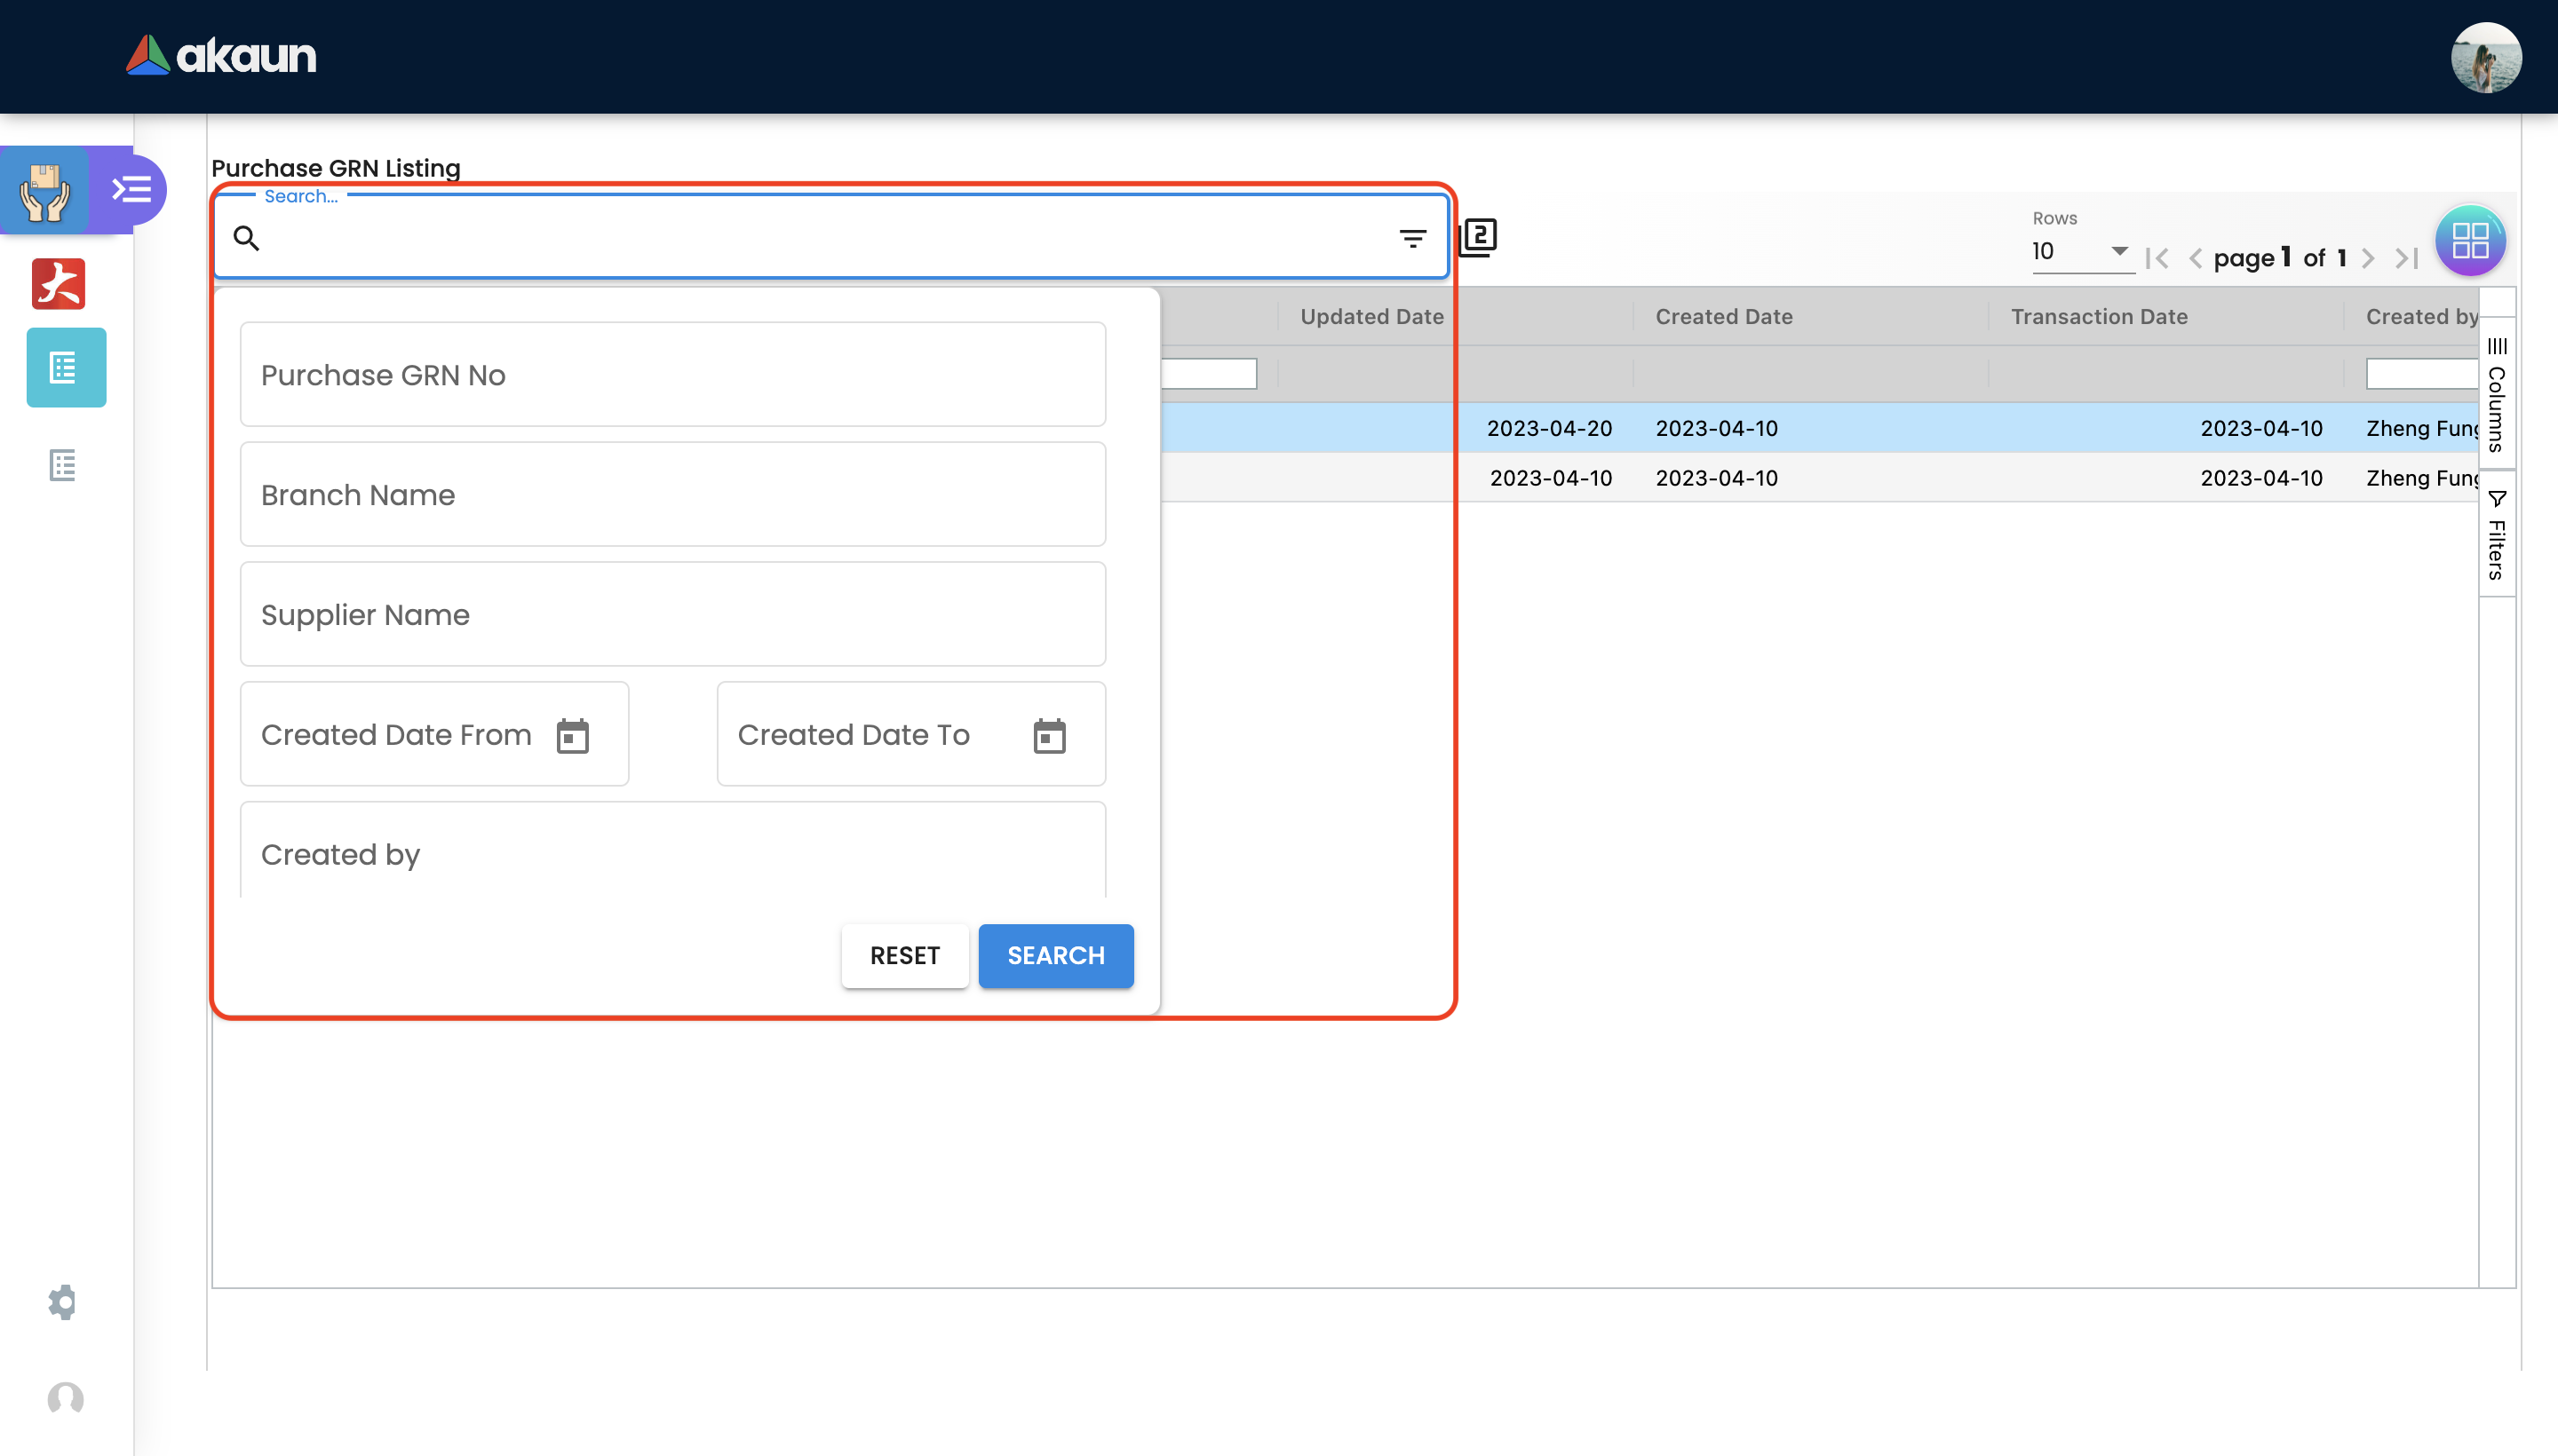Click the Supplier Name input field
Screen dimensions: 2558x1456
672,615
